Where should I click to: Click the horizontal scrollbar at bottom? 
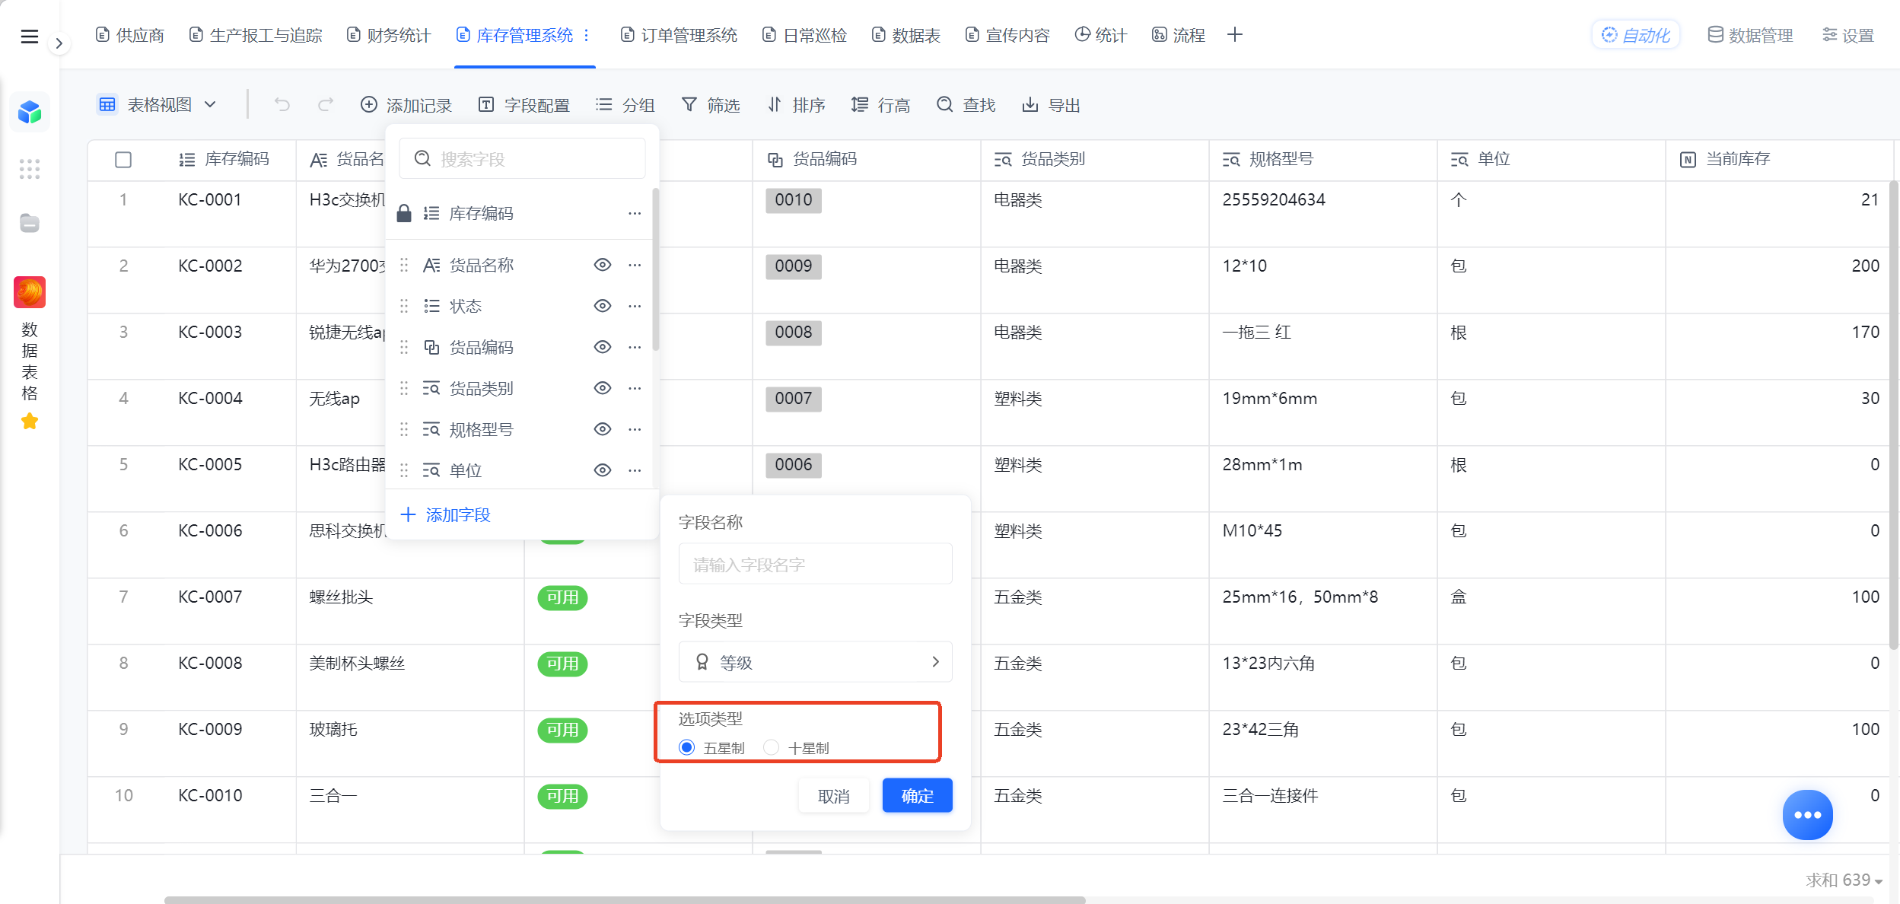(x=625, y=899)
